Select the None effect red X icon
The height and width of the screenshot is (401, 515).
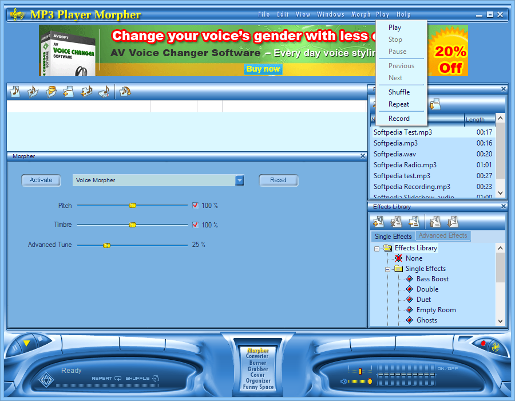tap(398, 258)
